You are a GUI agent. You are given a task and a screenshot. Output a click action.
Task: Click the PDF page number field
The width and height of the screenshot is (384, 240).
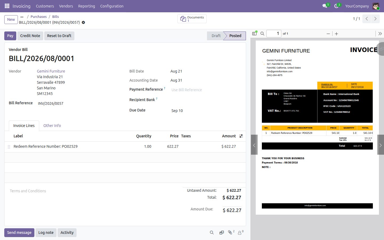pyautogui.click(x=274, y=34)
